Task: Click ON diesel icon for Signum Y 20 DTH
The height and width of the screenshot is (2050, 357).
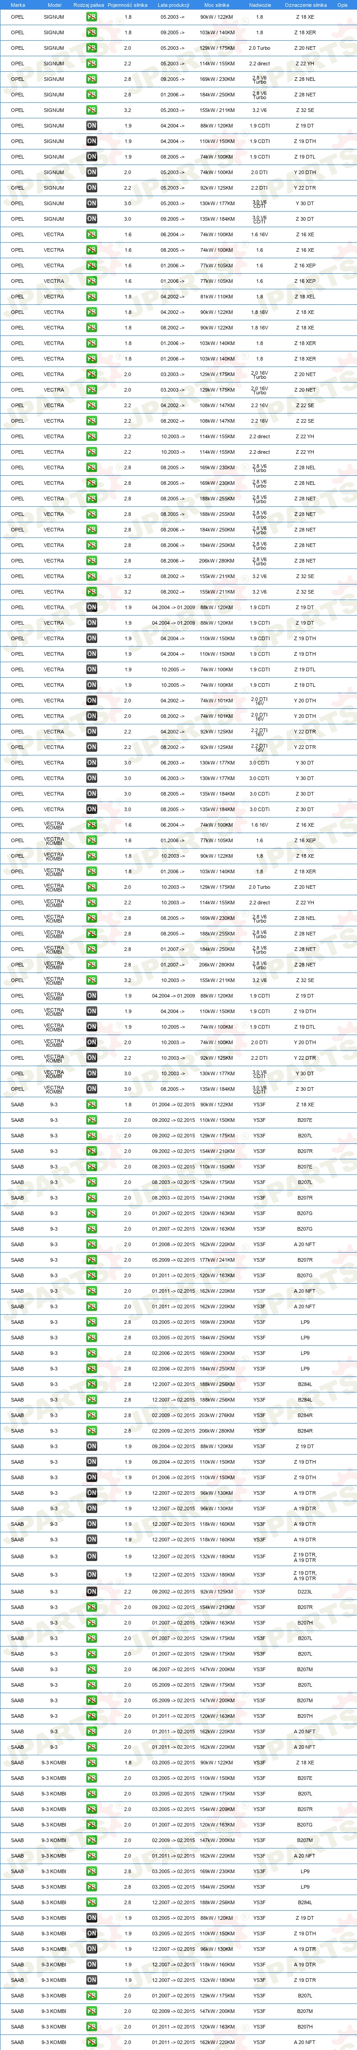Action: [x=91, y=172]
